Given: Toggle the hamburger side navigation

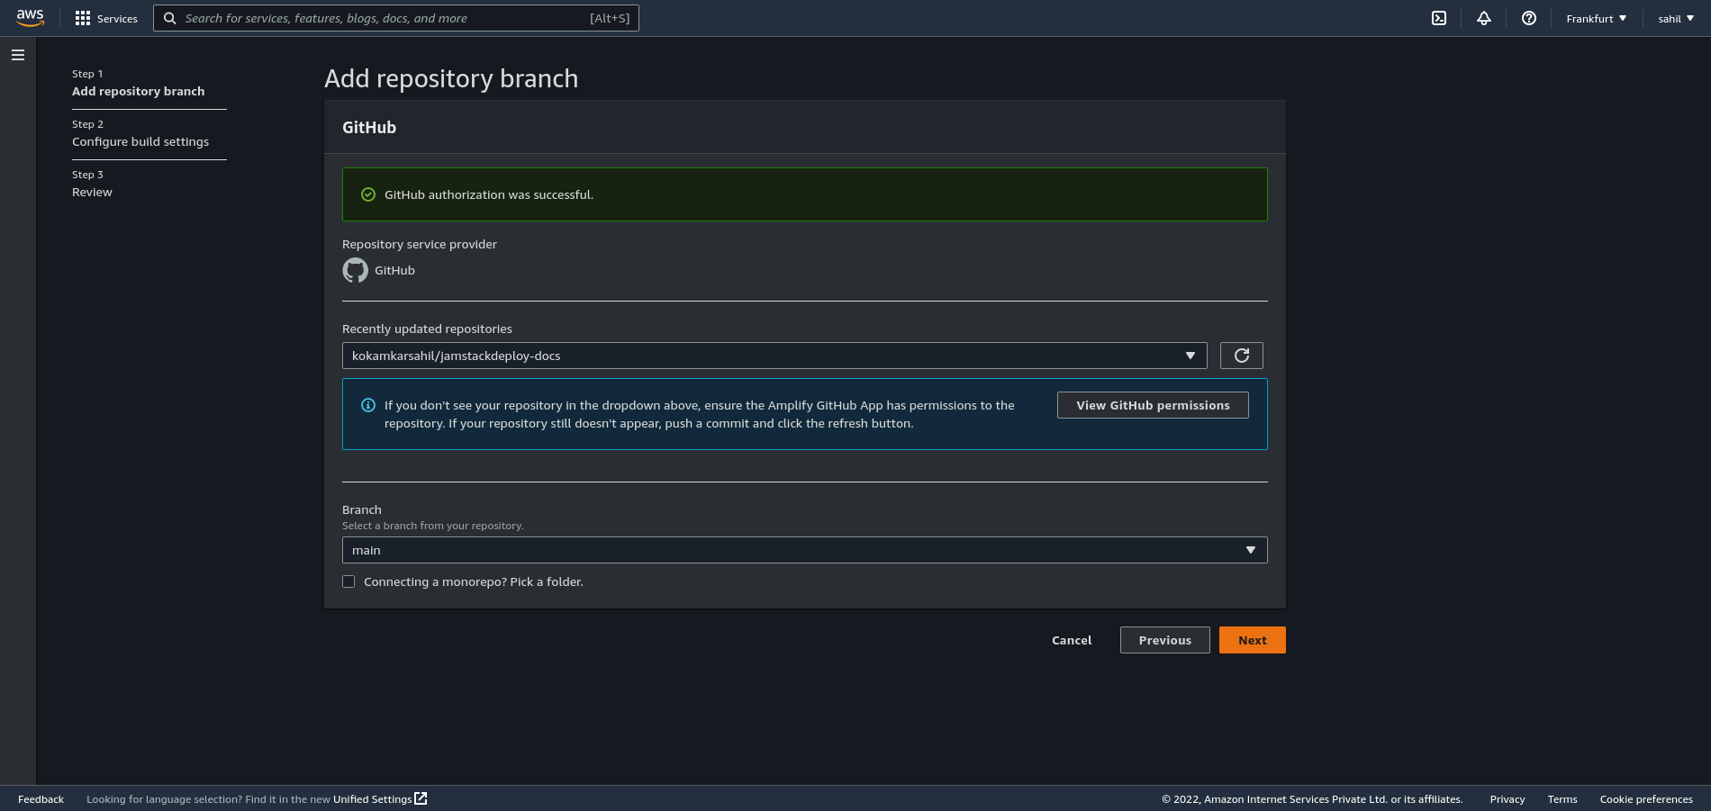Looking at the screenshot, I should [18, 55].
